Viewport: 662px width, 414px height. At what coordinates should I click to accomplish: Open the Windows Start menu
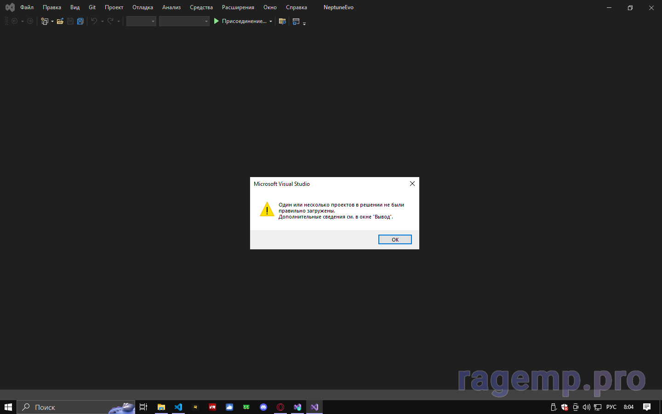point(8,407)
